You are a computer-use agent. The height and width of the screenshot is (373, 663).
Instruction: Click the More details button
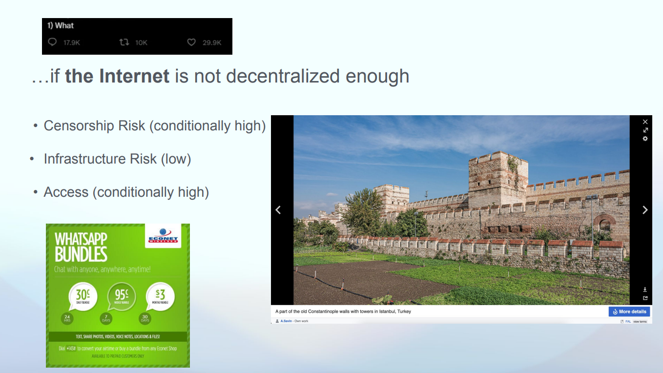pos(629,311)
